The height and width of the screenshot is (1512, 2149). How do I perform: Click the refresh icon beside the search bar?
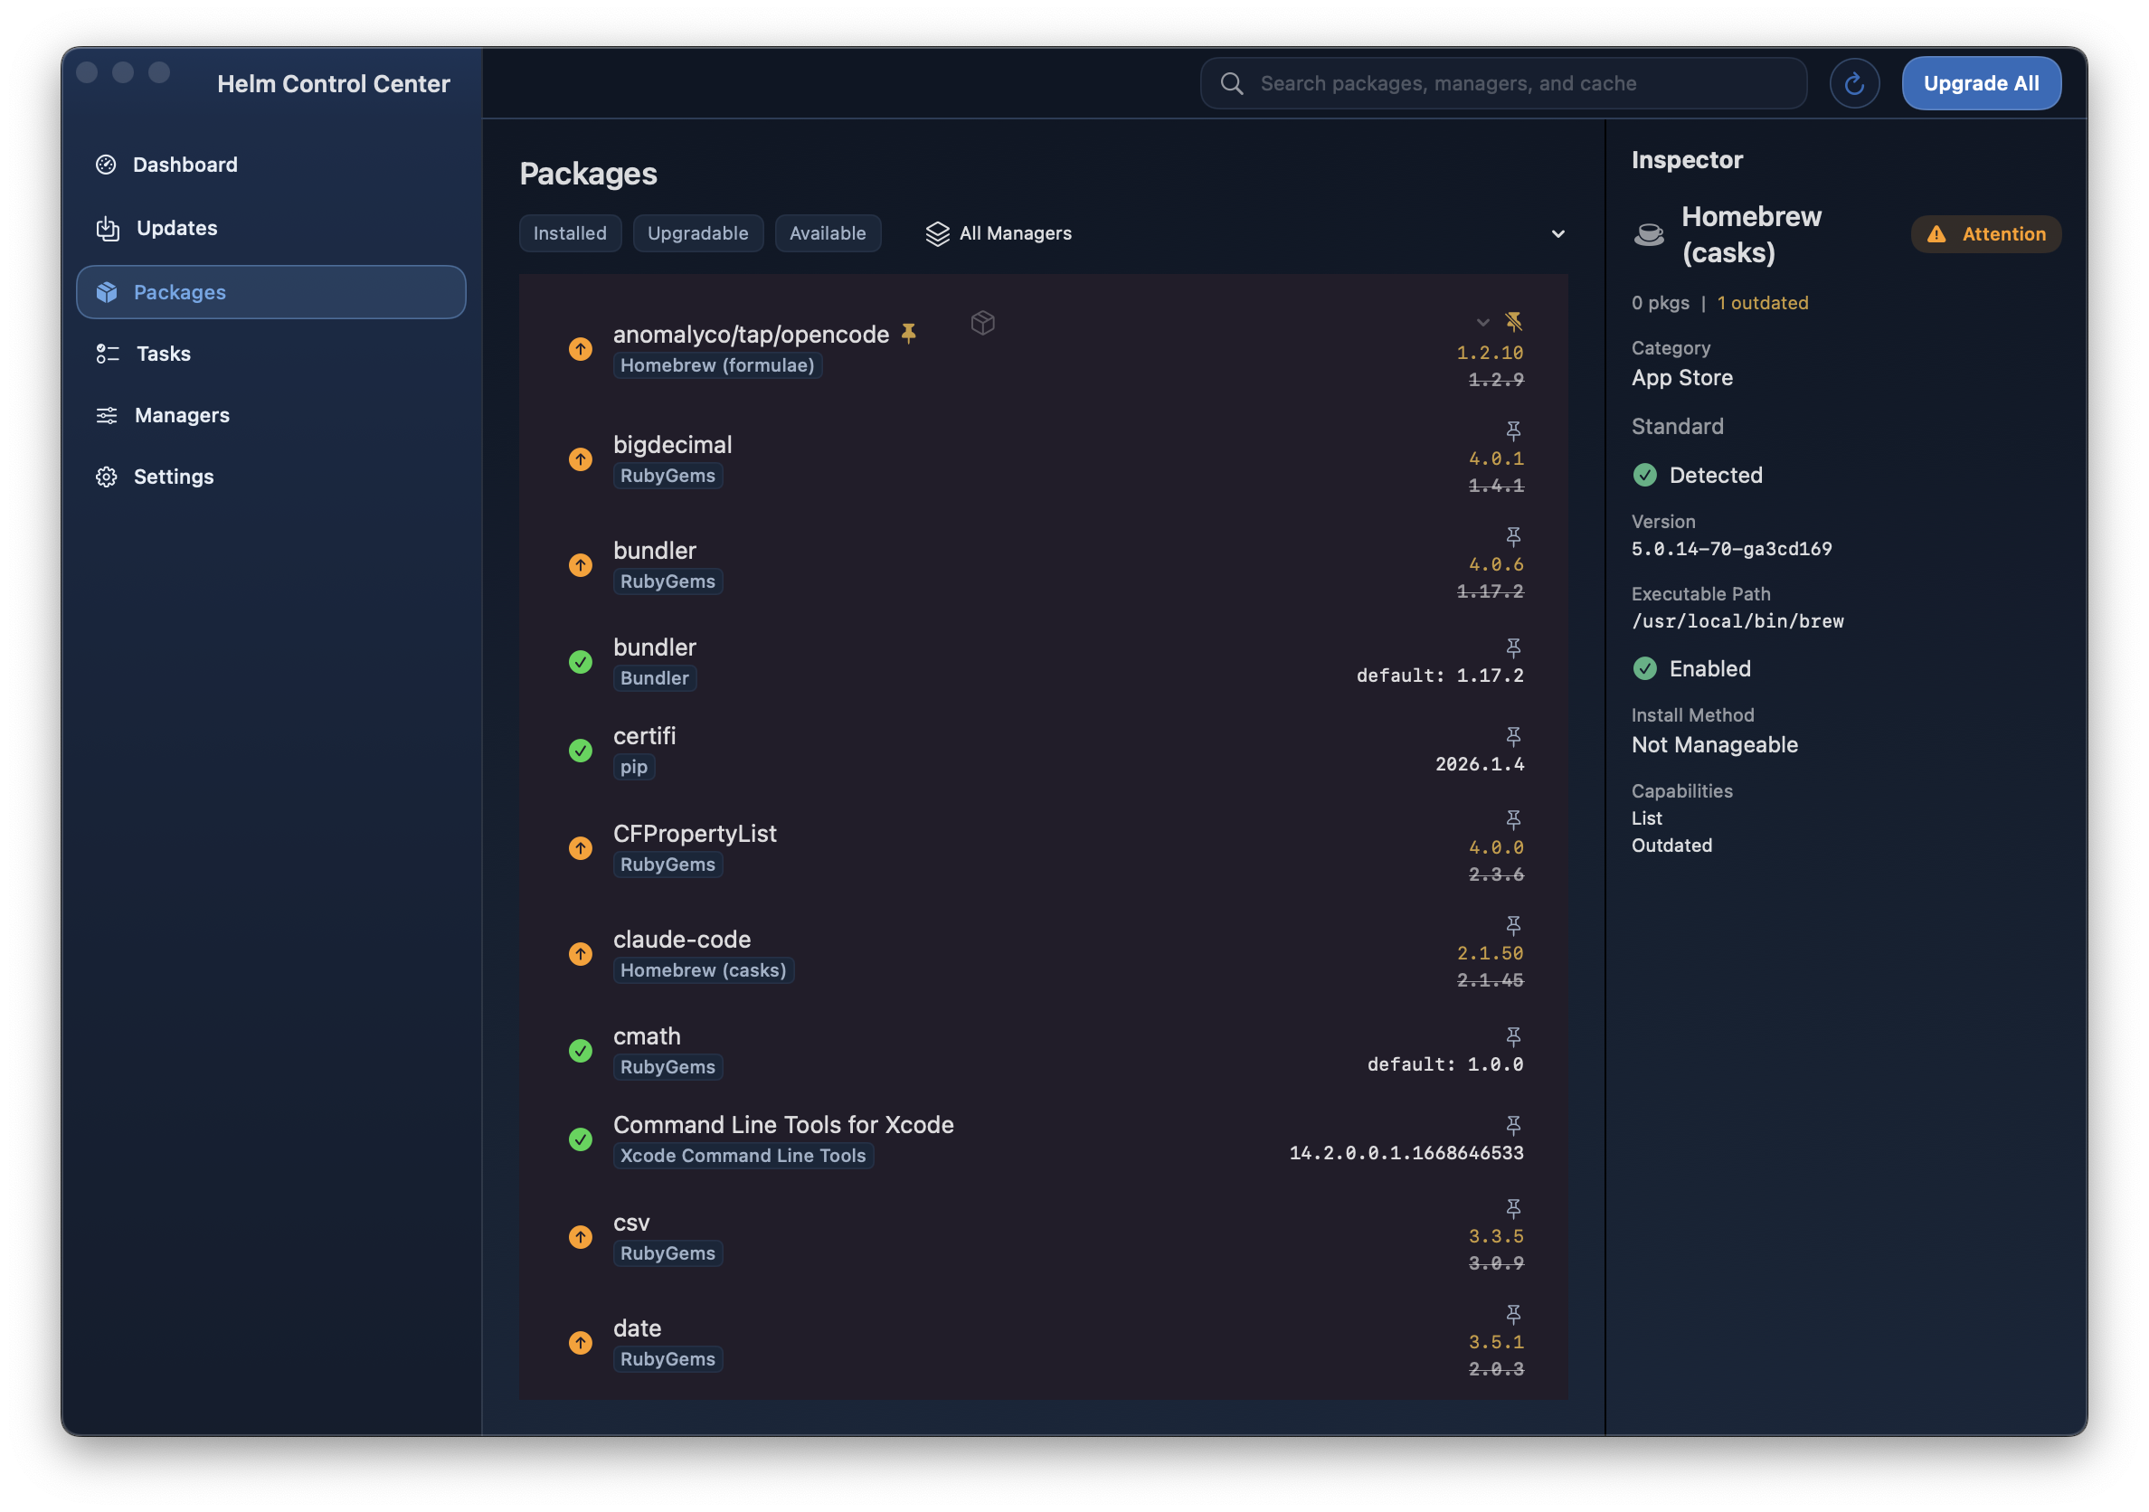click(1854, 82)
